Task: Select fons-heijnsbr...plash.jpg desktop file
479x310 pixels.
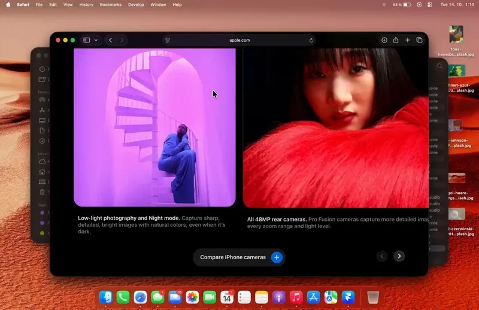Action: coord(456,41)
